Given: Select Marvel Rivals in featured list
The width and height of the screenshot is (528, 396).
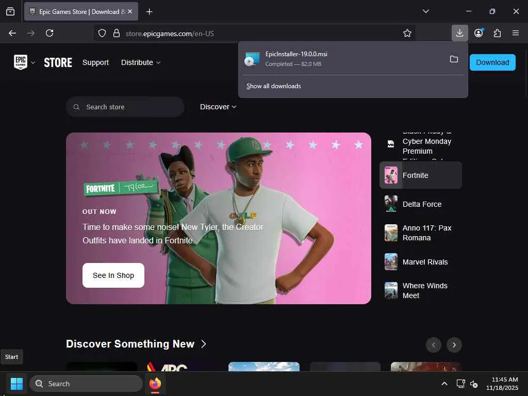Looking at the screenshot, I should tap(421, 261).
